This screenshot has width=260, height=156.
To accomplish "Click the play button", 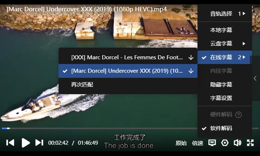I will point(26,143).
